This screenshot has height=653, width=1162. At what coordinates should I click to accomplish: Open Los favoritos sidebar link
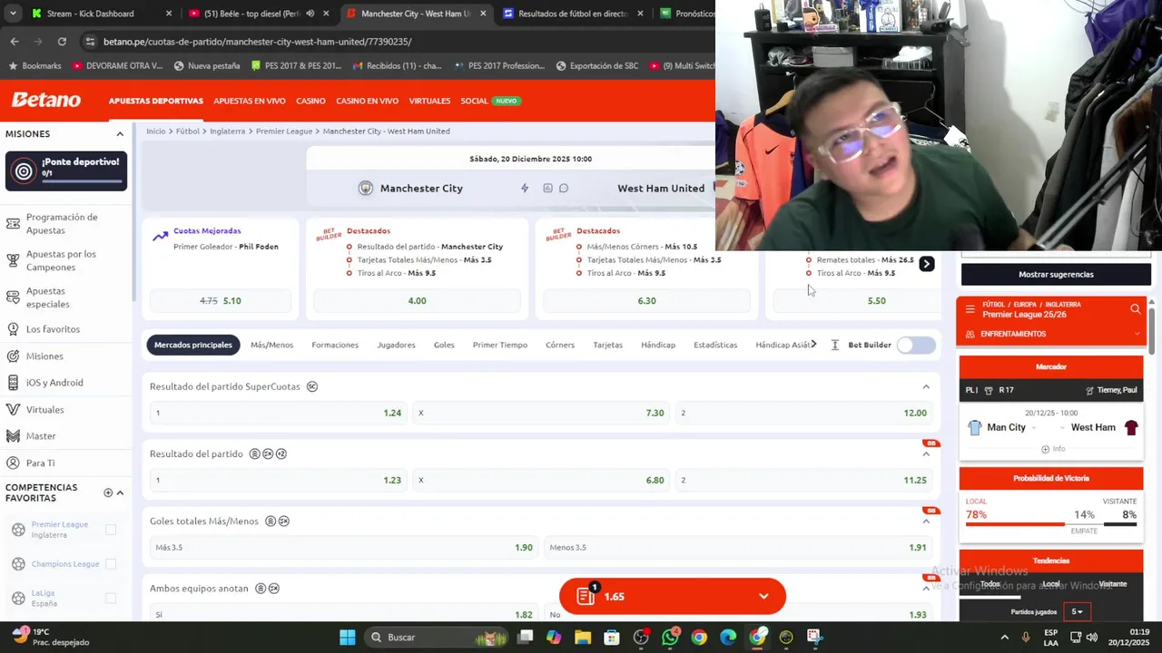pyautogui.click(x=53, y=329)
